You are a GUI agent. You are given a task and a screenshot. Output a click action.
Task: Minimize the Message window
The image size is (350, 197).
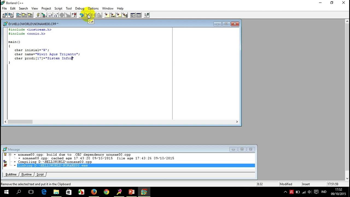[233, 149]
